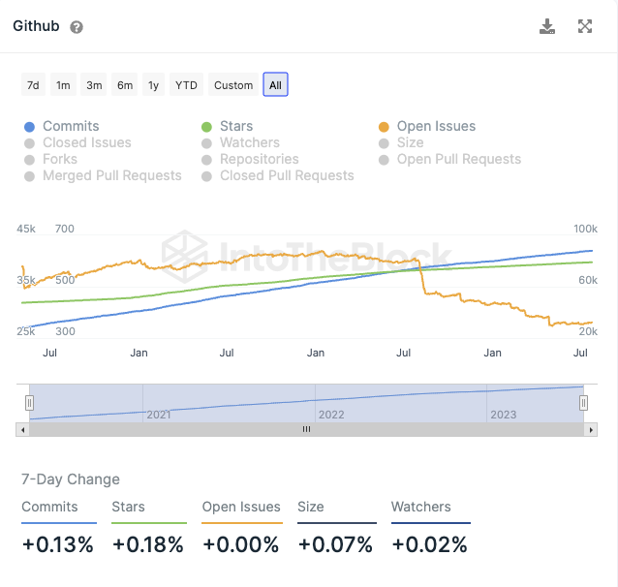
Task: Open the Custom date range
Action: click(233, 85)
